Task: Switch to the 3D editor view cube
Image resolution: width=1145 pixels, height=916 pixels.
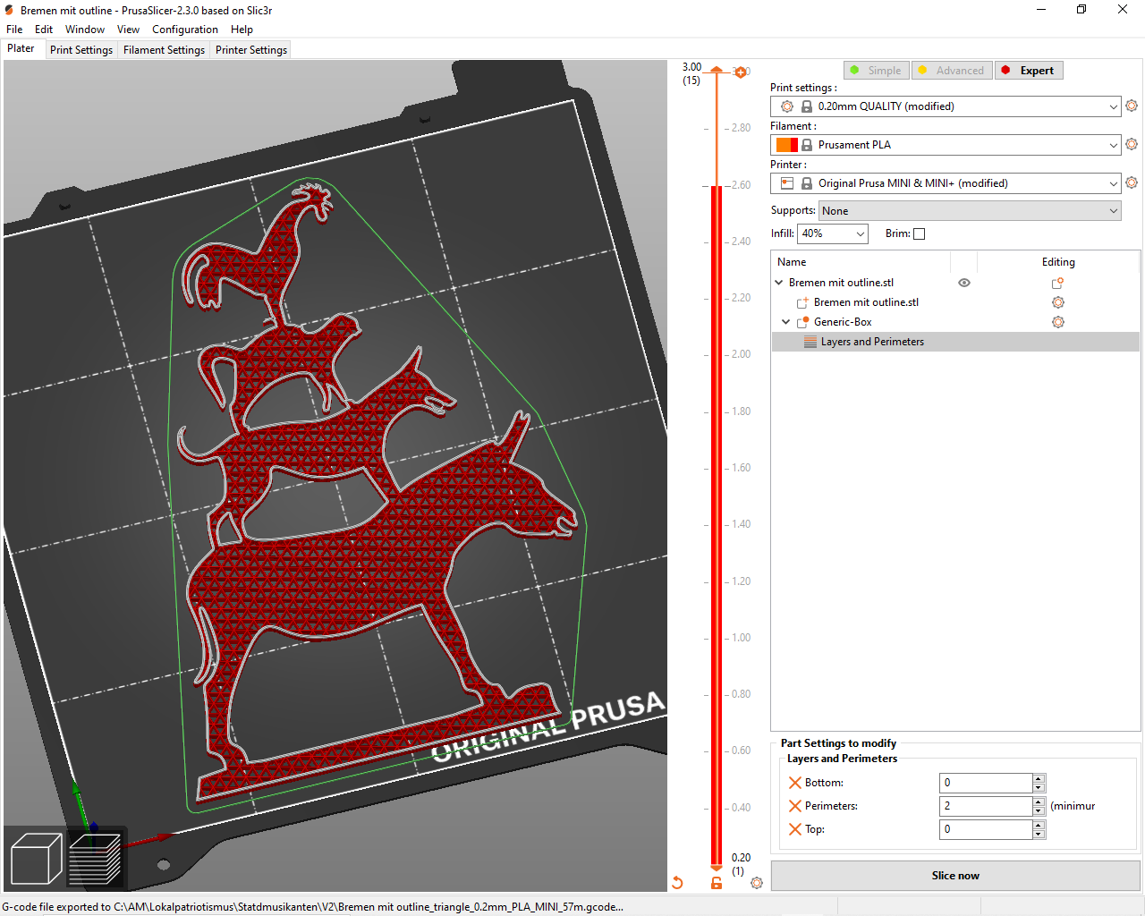Action: tap(36, 858)
